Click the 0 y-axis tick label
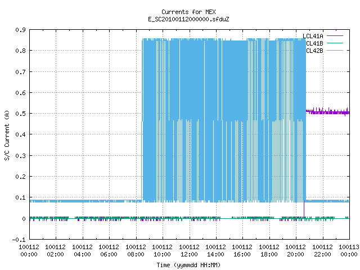Screen dimensions: 360x270 tap(24, 219)
